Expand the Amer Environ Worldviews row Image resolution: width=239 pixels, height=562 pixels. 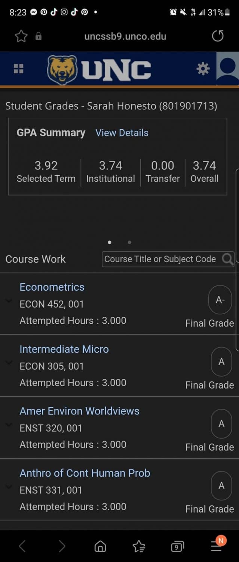pos(9,424)
